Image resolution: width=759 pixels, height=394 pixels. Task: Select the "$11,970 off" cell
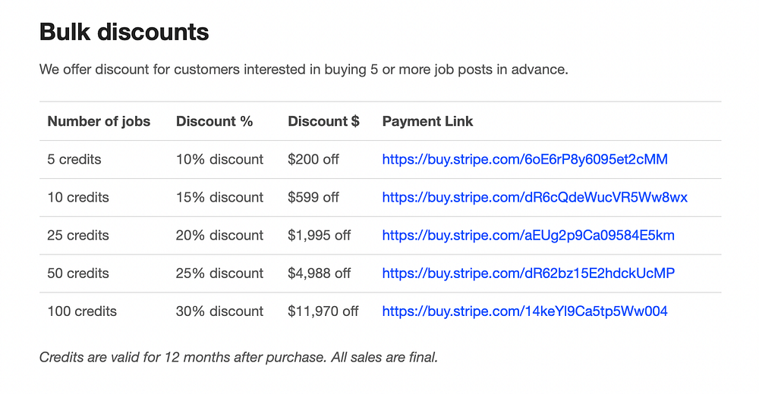coord(323,311)
